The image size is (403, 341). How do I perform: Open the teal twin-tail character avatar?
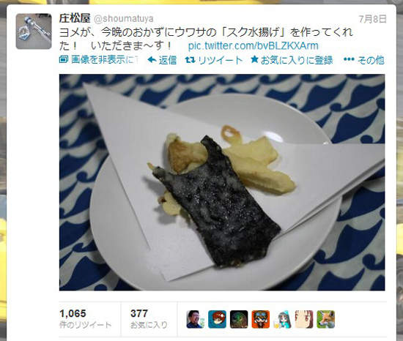(282, 319)
